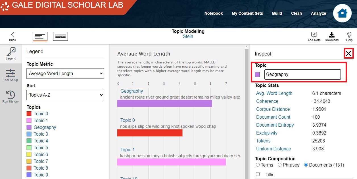Open Topic 1 title in the chart
357x179 pixels.
[128, 150]
